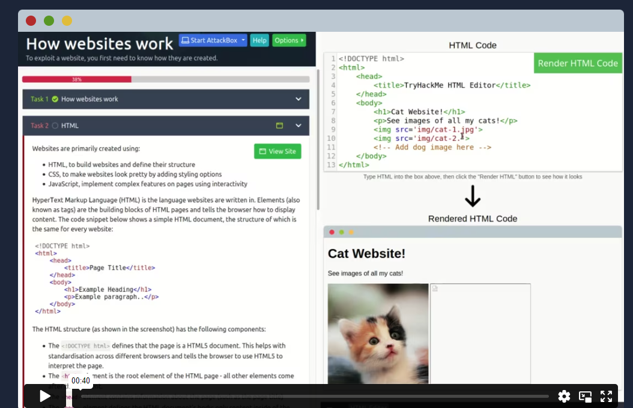Click the View Site button
The image size is (633, 408).
pyautogui.click(x=277, y=151)
